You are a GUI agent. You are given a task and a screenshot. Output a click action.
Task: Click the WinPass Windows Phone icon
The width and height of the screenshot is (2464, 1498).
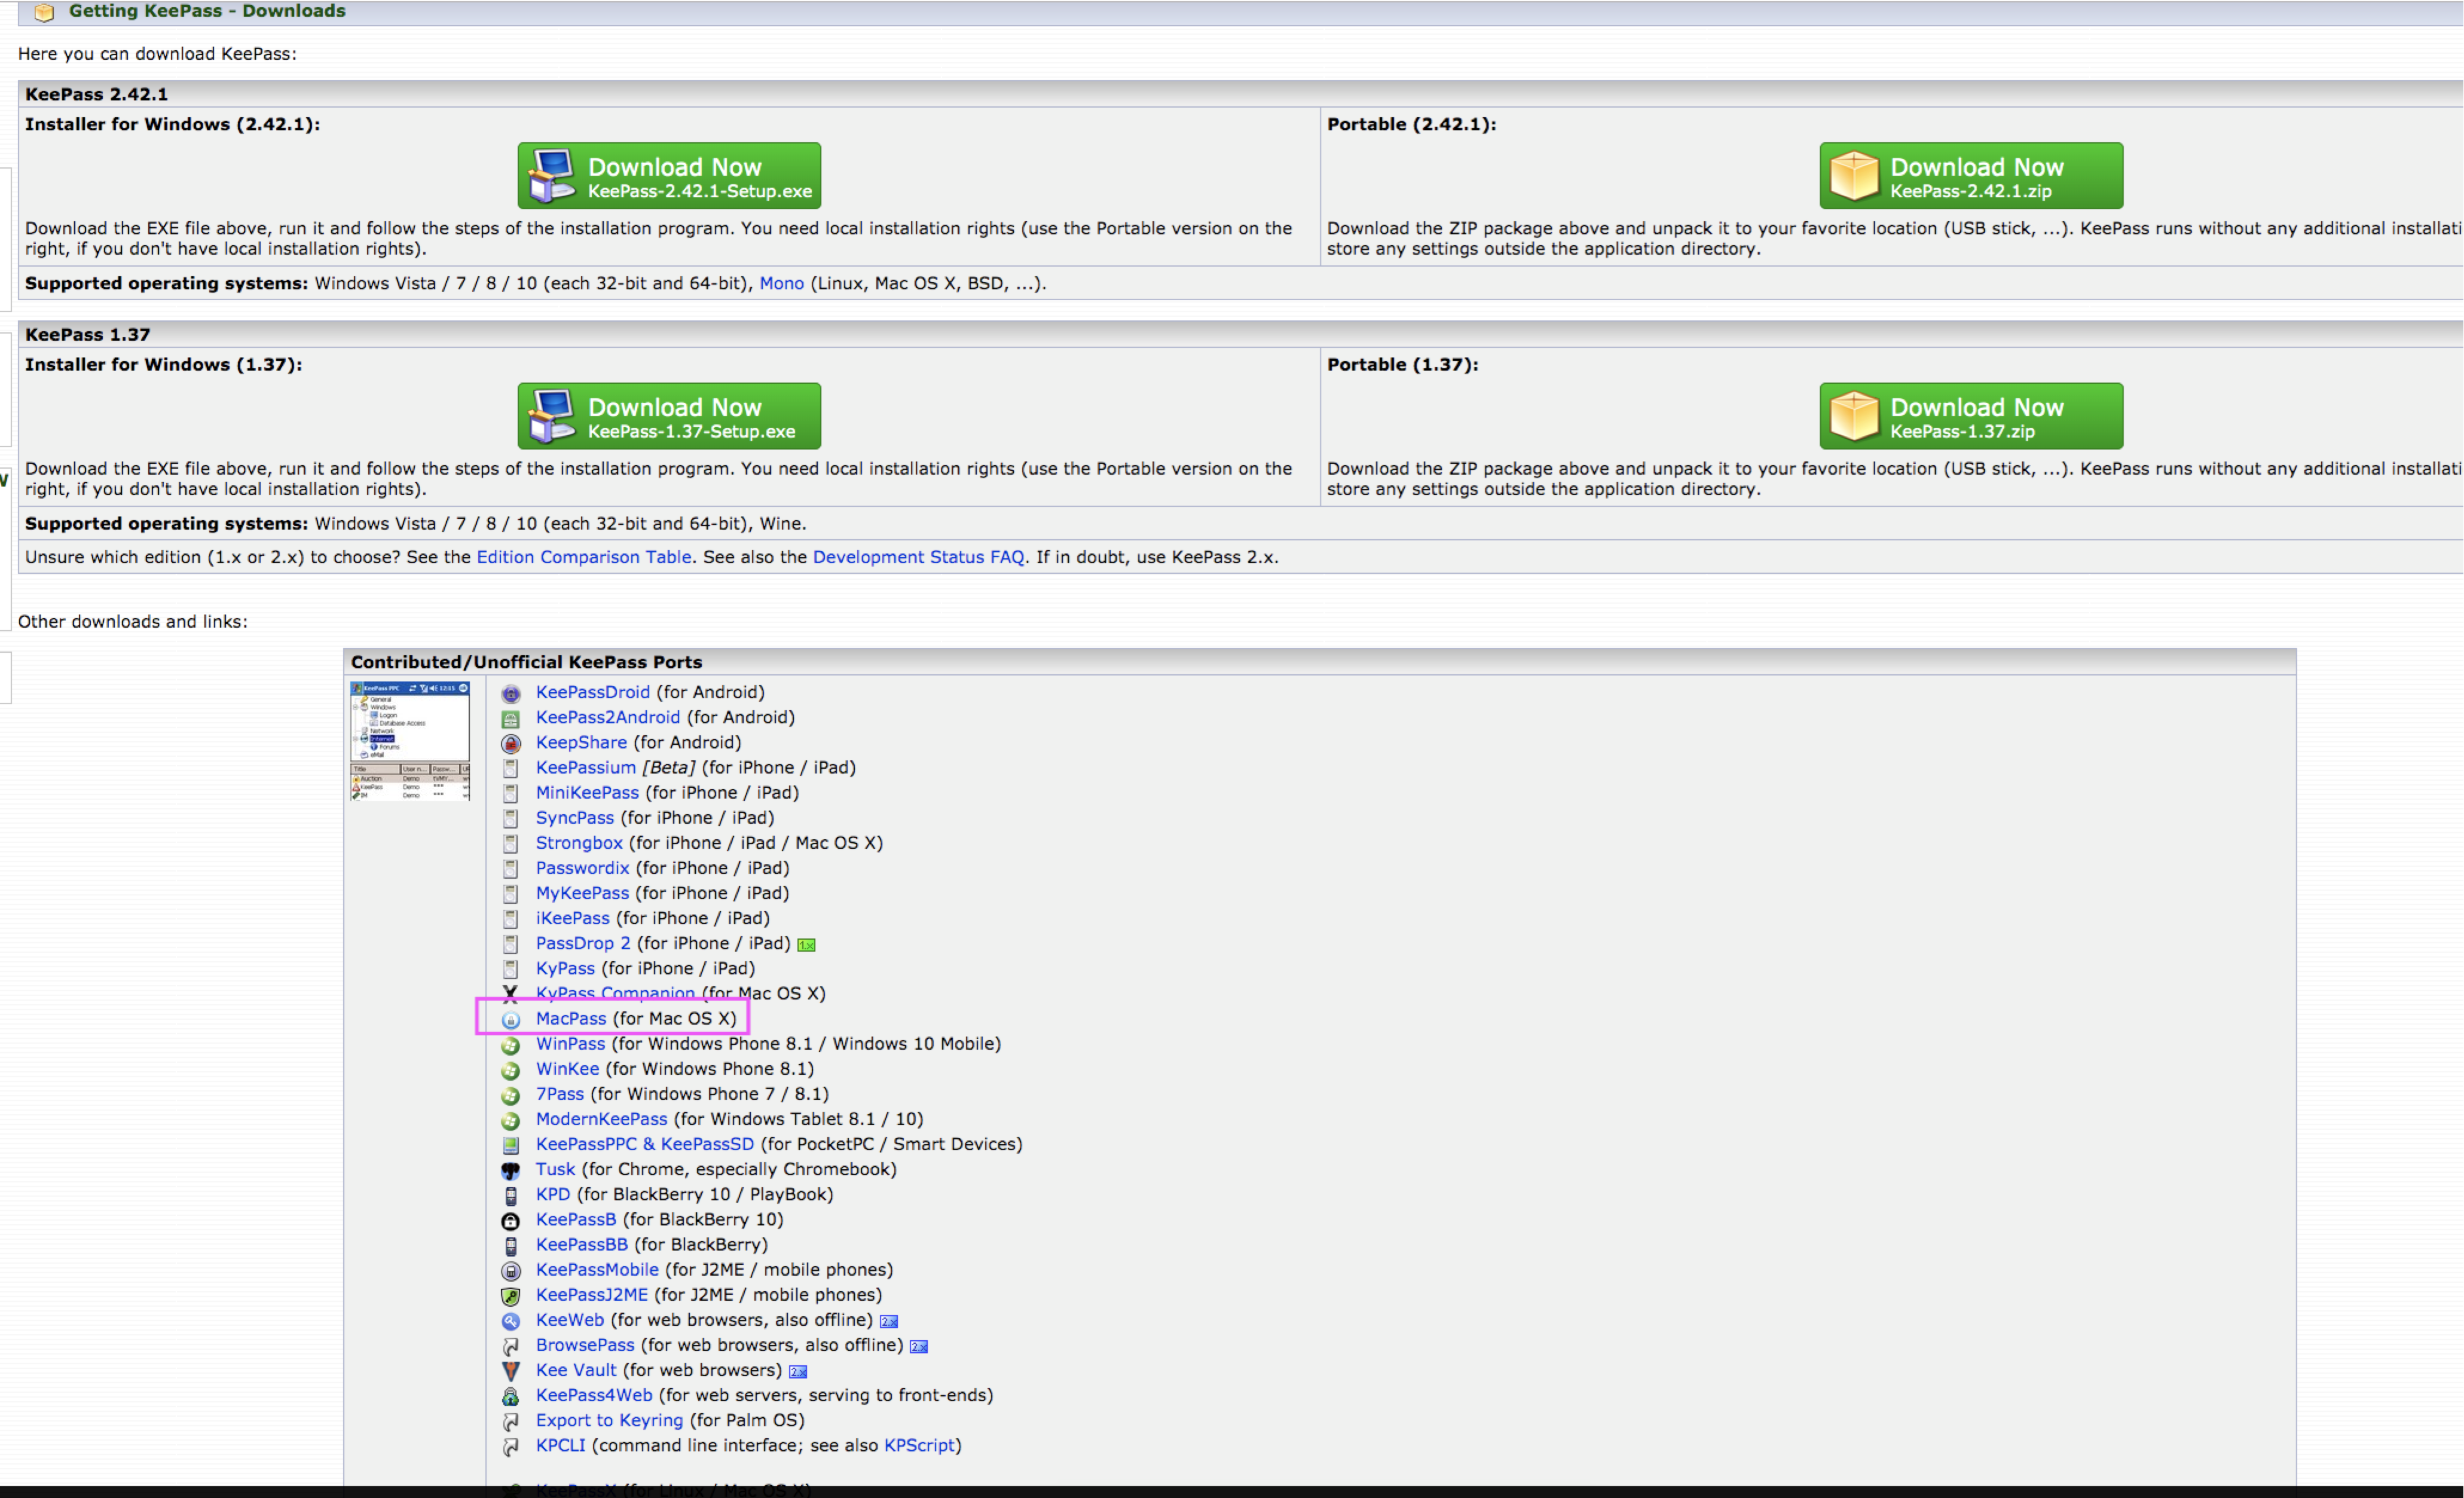click(511, 1044)
